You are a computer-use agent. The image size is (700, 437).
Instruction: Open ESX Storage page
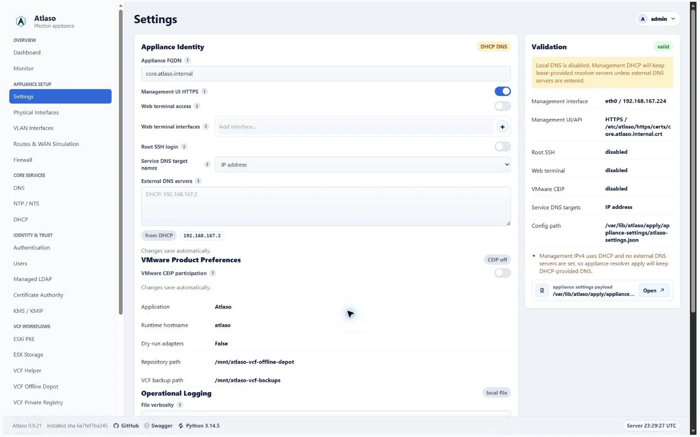click(x=60, y=355)
